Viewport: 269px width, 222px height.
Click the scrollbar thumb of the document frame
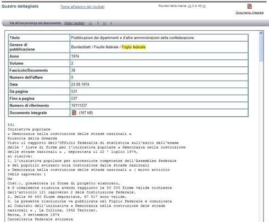(x=261, y=48)
